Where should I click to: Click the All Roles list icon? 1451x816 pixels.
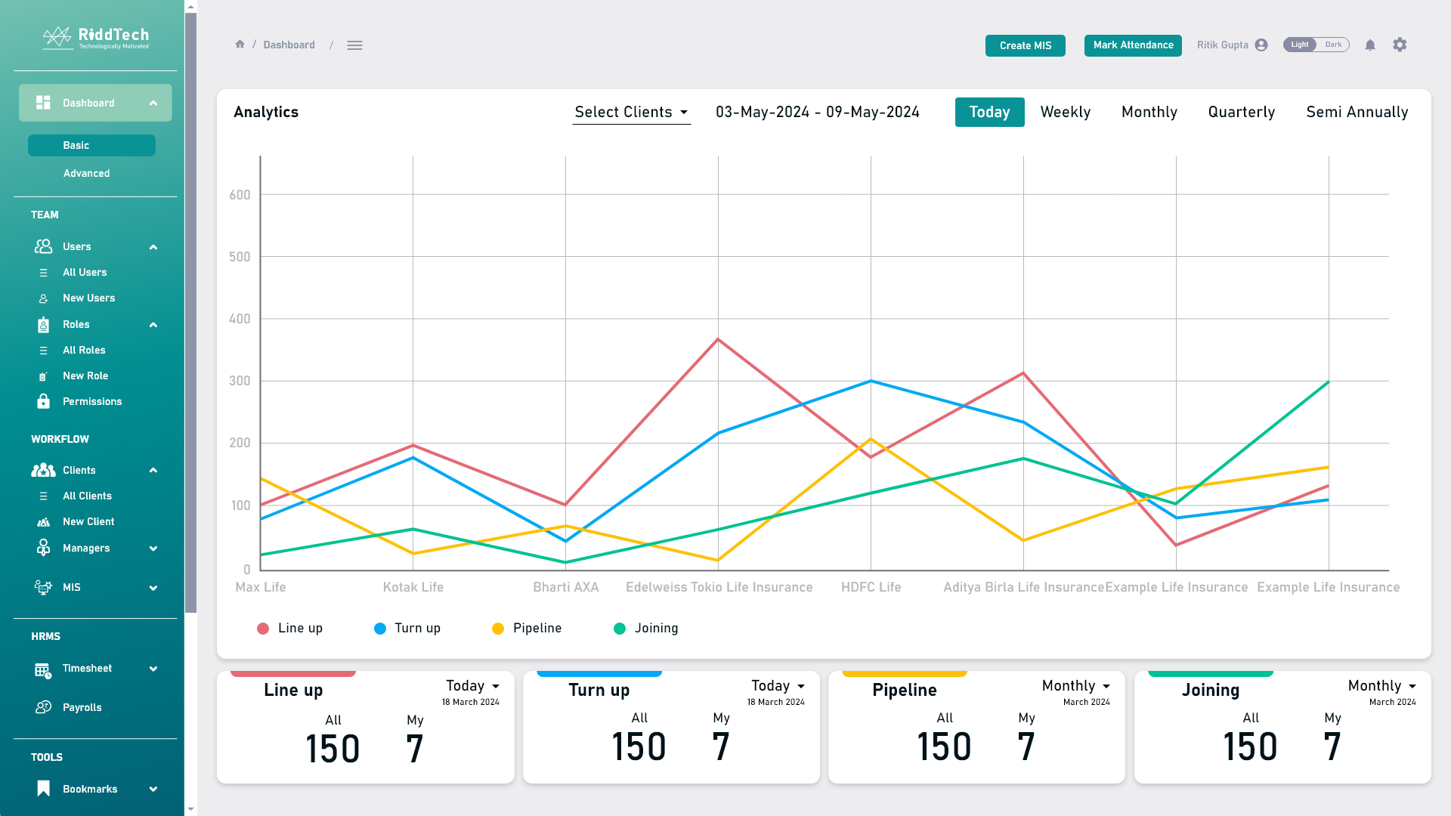click(x=43, y=351)
